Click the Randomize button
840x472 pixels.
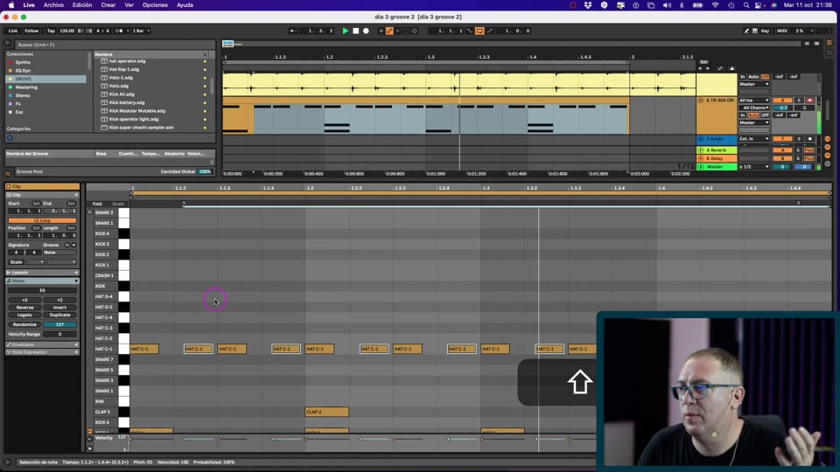(x=24, y=325)
